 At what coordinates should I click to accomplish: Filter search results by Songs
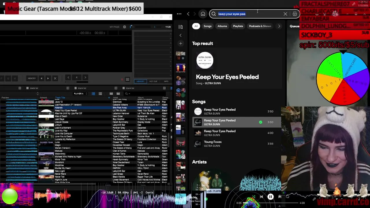pyautogui.click(x=208, y=26)
